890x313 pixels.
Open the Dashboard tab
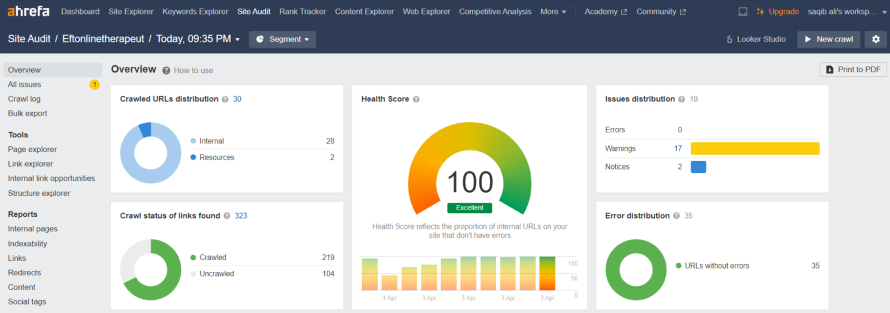[x=80, y=12]
